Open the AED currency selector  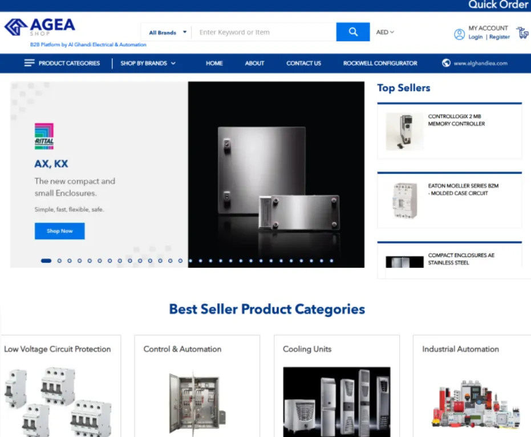(x=385, y=32)
